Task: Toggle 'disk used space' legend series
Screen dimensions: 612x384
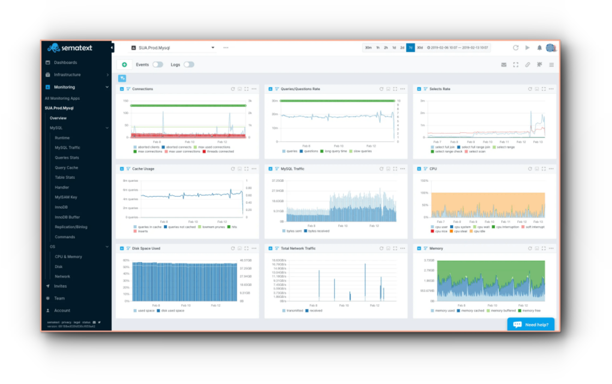Action: coord(170,311)
